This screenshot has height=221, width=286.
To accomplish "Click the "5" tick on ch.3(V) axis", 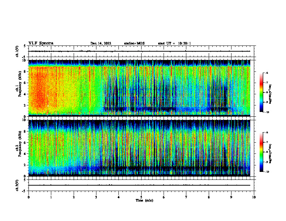I will [25, 180].
